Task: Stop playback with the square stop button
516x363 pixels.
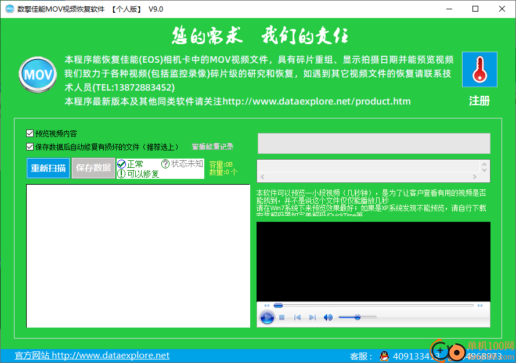Action: tap(282, 317)
